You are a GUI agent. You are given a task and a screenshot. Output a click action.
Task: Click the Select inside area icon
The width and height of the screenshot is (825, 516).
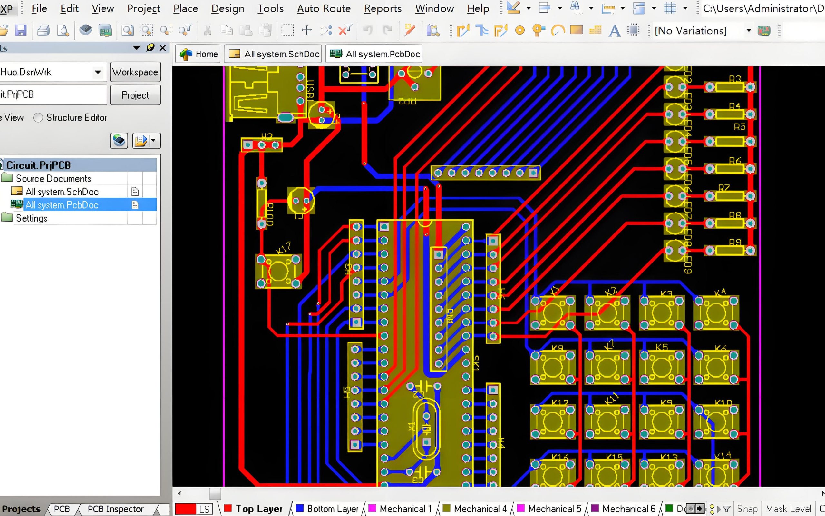(x=287, y=30)
